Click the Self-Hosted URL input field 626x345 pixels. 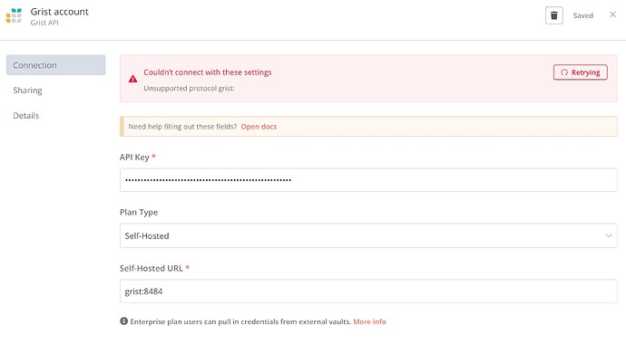(x=368, y=292)
